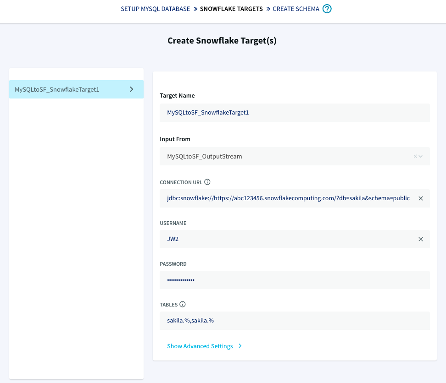Click the CONNECTION URL label text
The image size is (446, 383).
tap(181, 182)
